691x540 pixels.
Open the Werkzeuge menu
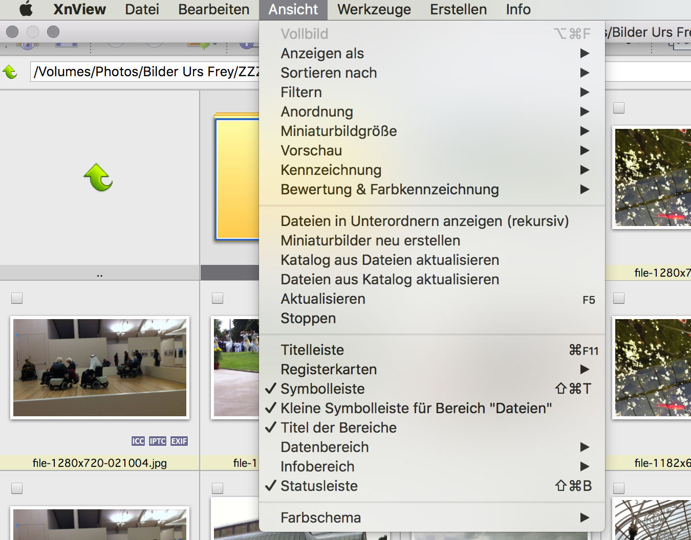click(374, 9)
